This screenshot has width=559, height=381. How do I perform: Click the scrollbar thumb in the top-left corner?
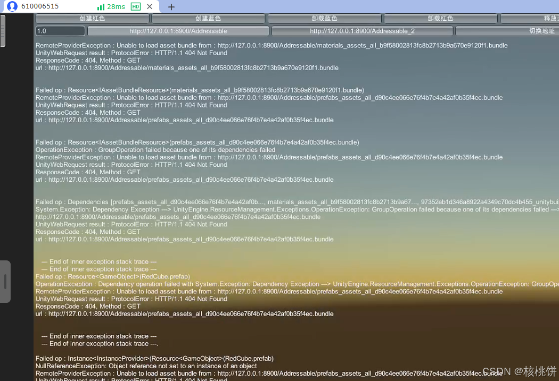pos(3,31)
